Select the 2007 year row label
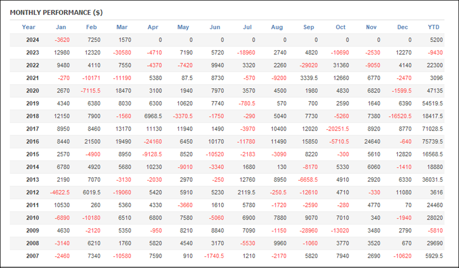The width and height of the screenshot is (459, 268). coord(33,256)
